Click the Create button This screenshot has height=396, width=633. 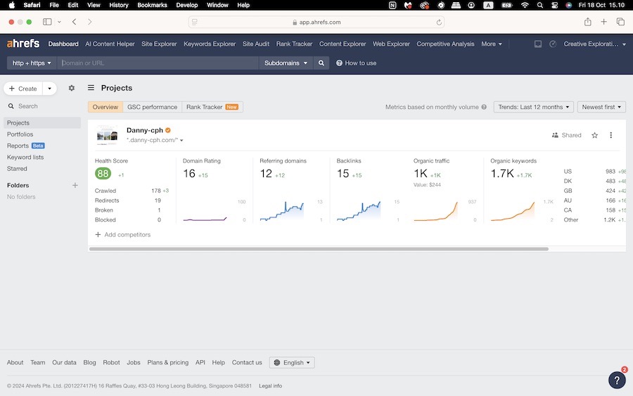[23, 89]
